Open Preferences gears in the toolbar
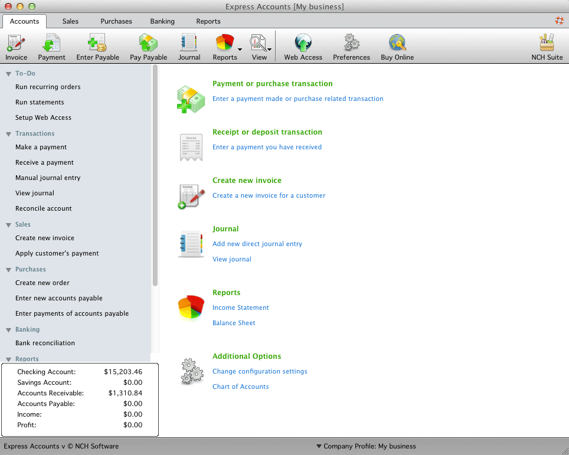569x455 pixels. pyautogui.click(x=351, y=47)
